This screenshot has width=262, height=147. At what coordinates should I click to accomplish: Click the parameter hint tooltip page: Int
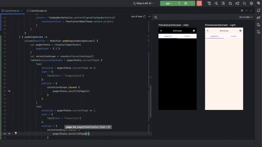tap(88, 127)
